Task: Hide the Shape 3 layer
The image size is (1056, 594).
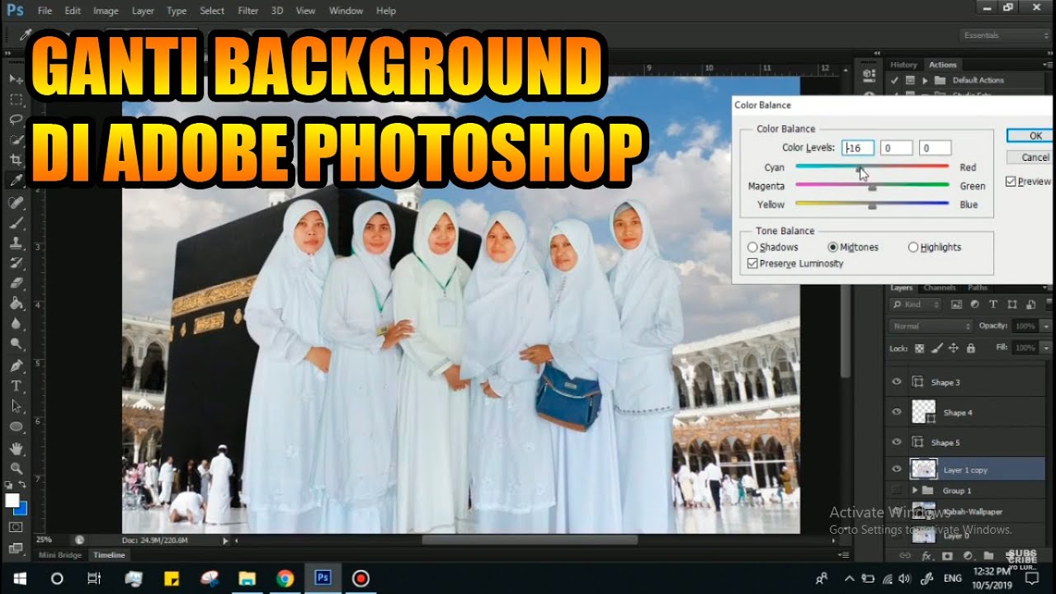Action: (897, 383)
